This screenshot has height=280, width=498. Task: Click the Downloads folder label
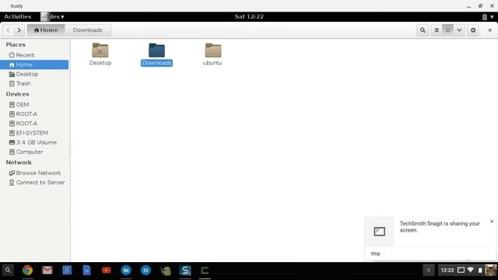tap(156, 63)
